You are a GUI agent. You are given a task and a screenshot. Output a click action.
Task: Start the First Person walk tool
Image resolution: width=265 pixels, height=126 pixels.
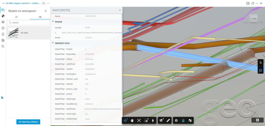click(x=153, y=120)
